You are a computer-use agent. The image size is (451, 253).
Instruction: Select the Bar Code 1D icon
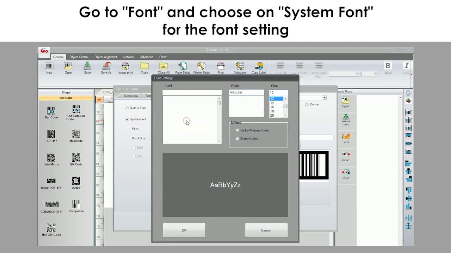pos(51,110)
